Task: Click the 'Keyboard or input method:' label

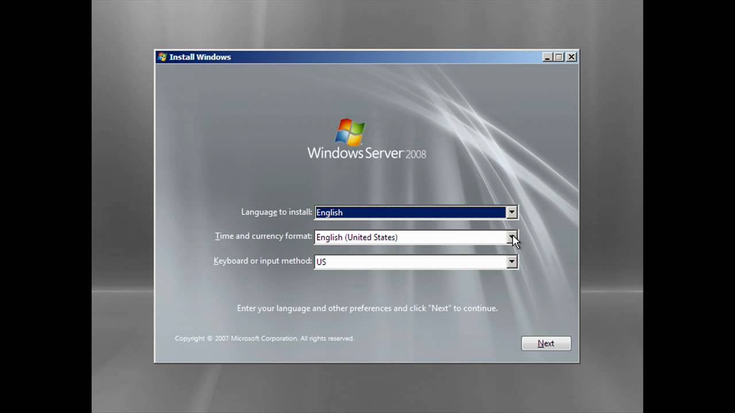Action: click(263, 260)
